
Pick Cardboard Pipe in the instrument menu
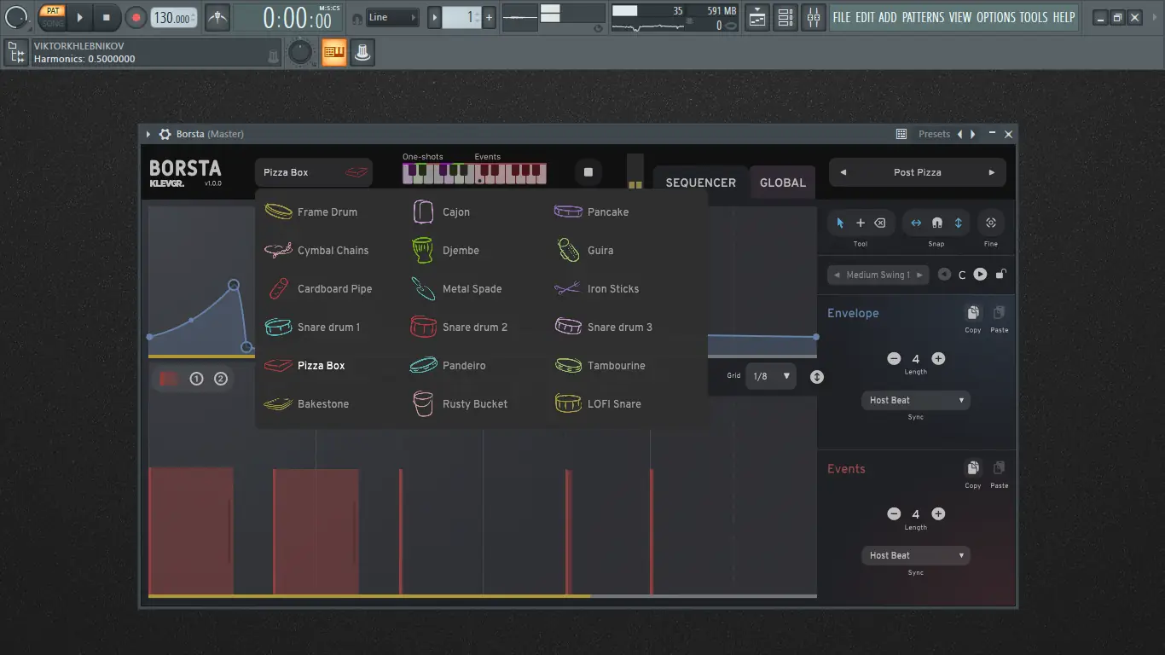coord(318,288)
